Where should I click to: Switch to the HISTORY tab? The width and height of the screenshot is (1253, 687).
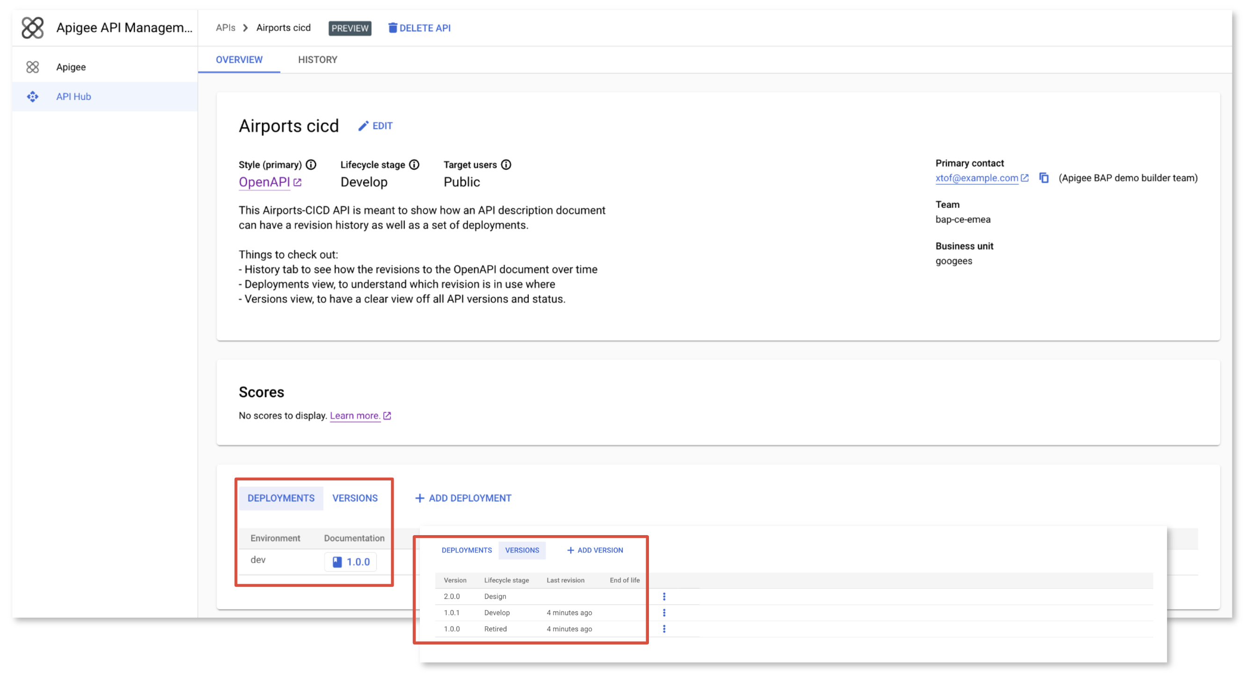click(317, 60)
